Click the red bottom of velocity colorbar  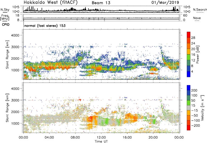pos(189,128)
